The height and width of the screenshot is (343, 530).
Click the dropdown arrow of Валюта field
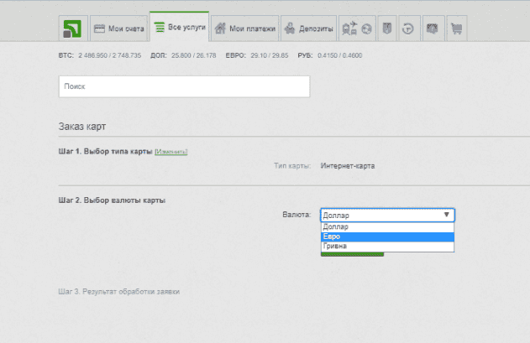tap(447, 215)
